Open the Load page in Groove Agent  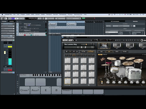click(101, 51)
